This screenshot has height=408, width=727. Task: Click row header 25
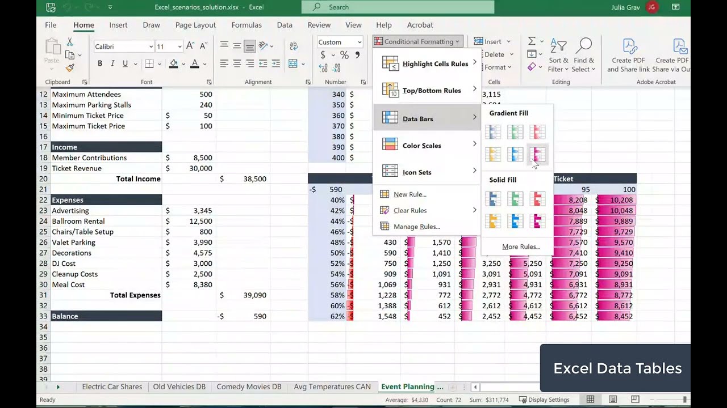pyautogui.click(x=43, y=232)
